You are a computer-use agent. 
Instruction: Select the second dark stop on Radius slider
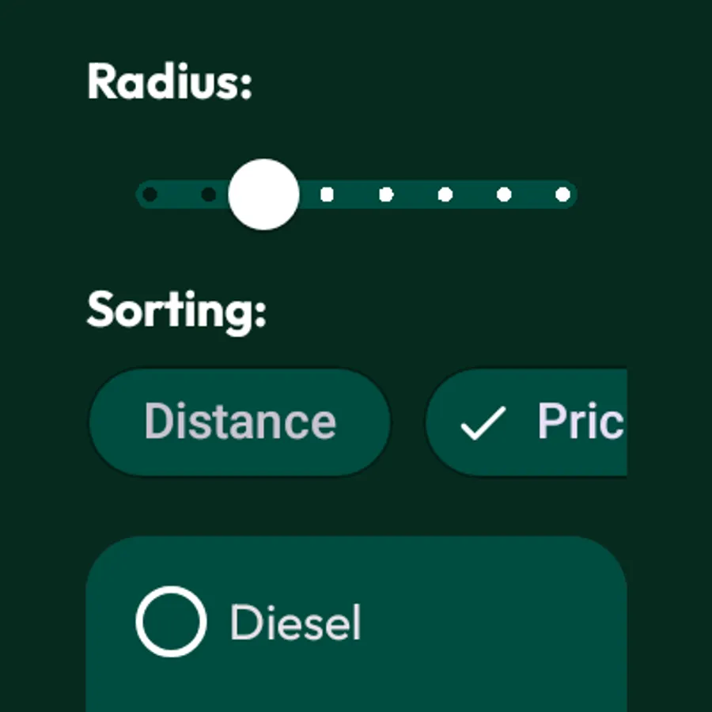pyautogui.click(x=208, y=195)
